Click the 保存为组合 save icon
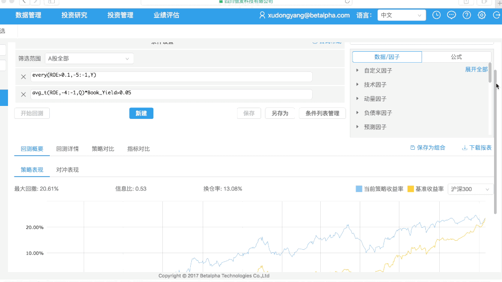The height and width of the screenshot is (282, 502). [x=413, y=148]
